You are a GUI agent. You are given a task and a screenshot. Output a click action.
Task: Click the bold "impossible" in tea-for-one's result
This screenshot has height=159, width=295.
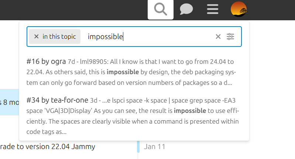tap(190, 111)
